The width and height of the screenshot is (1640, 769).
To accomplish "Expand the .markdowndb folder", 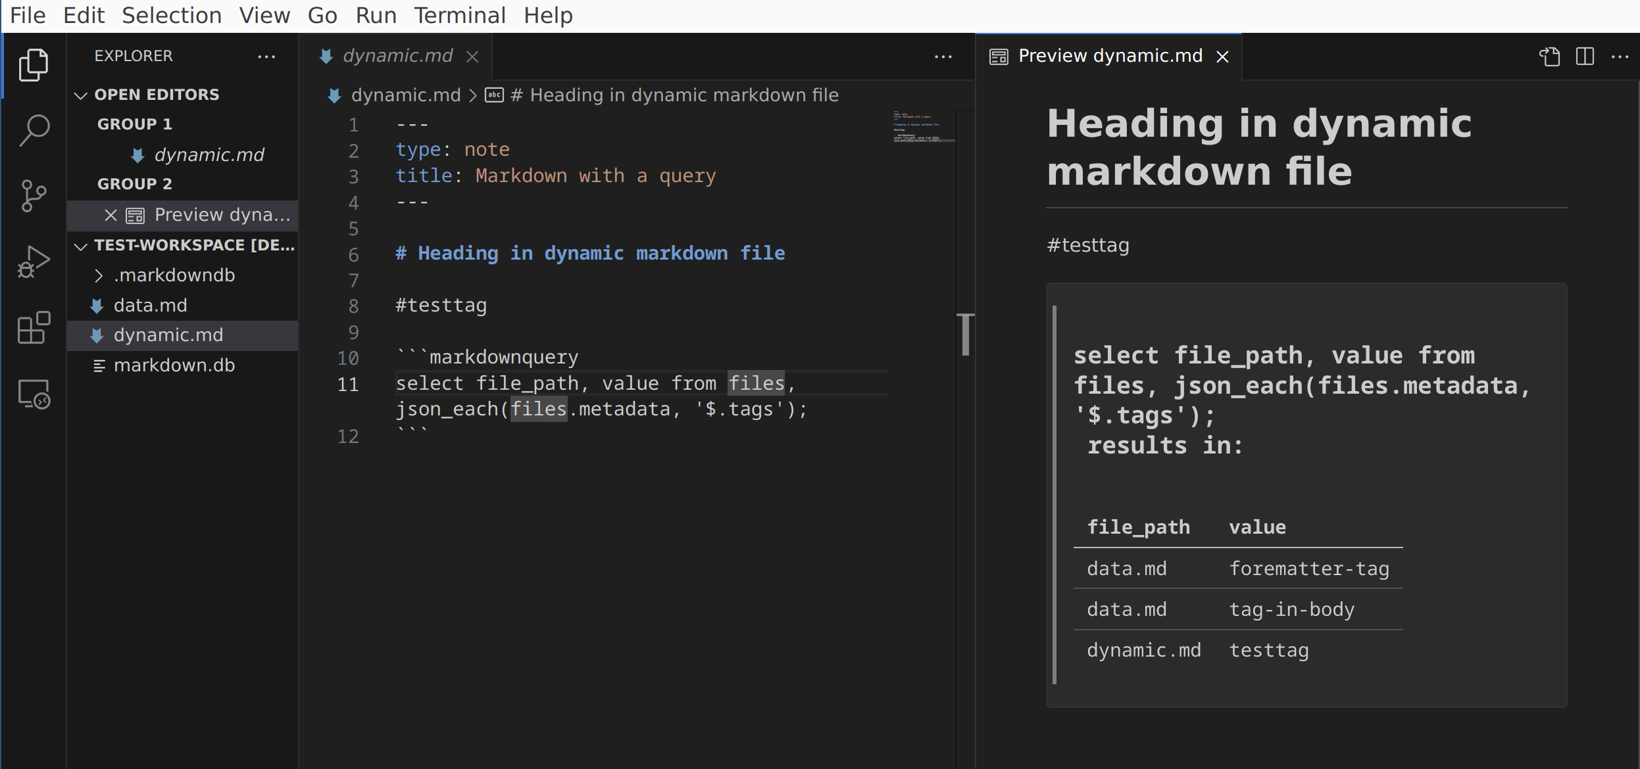I will pyautogui.click(x=98, y=275).
